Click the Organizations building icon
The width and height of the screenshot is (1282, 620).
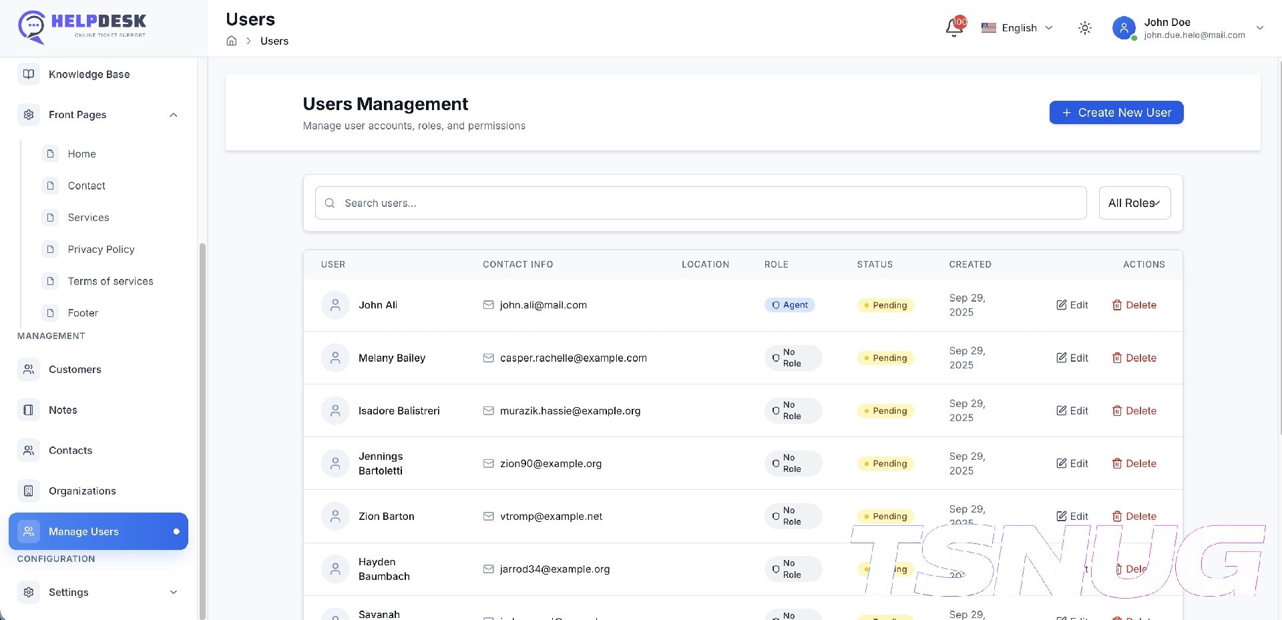[29, 491]
